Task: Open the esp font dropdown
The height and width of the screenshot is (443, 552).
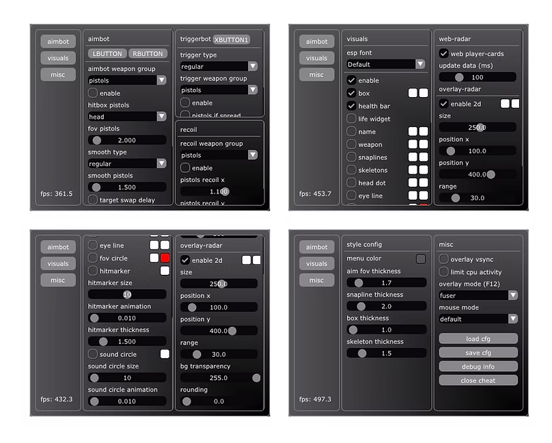Action: (386, 64)
